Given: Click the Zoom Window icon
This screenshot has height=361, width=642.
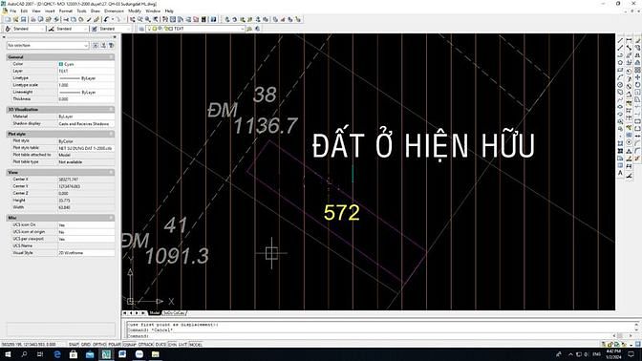Looking at the screenshot, I should (148, 19).
